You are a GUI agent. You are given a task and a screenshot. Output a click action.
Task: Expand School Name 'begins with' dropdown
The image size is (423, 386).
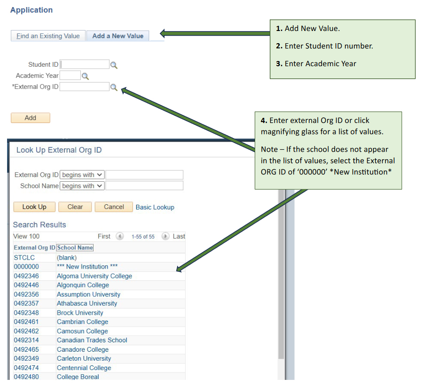pos(82,186)
